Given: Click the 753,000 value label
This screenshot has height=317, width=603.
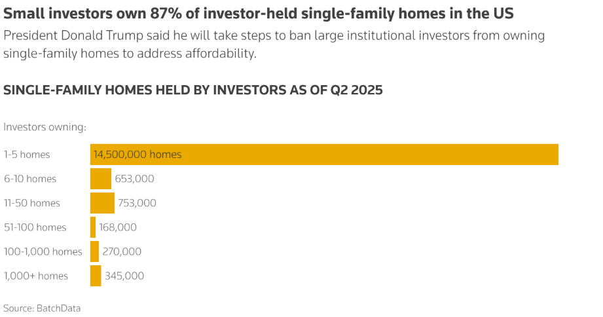Looking at the screenshot, I should [137, 203].
